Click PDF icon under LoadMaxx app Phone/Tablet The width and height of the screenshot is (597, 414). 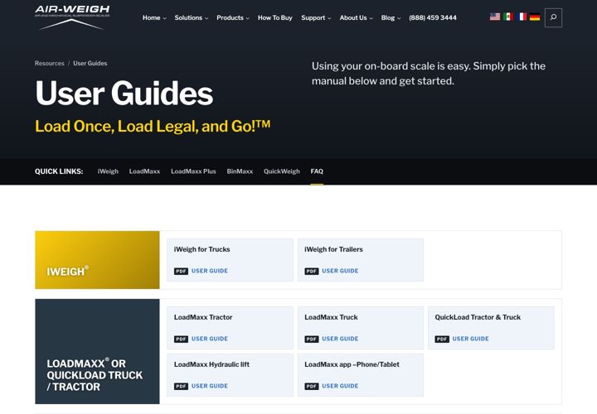pyautogui.click(x=312, y=386)
